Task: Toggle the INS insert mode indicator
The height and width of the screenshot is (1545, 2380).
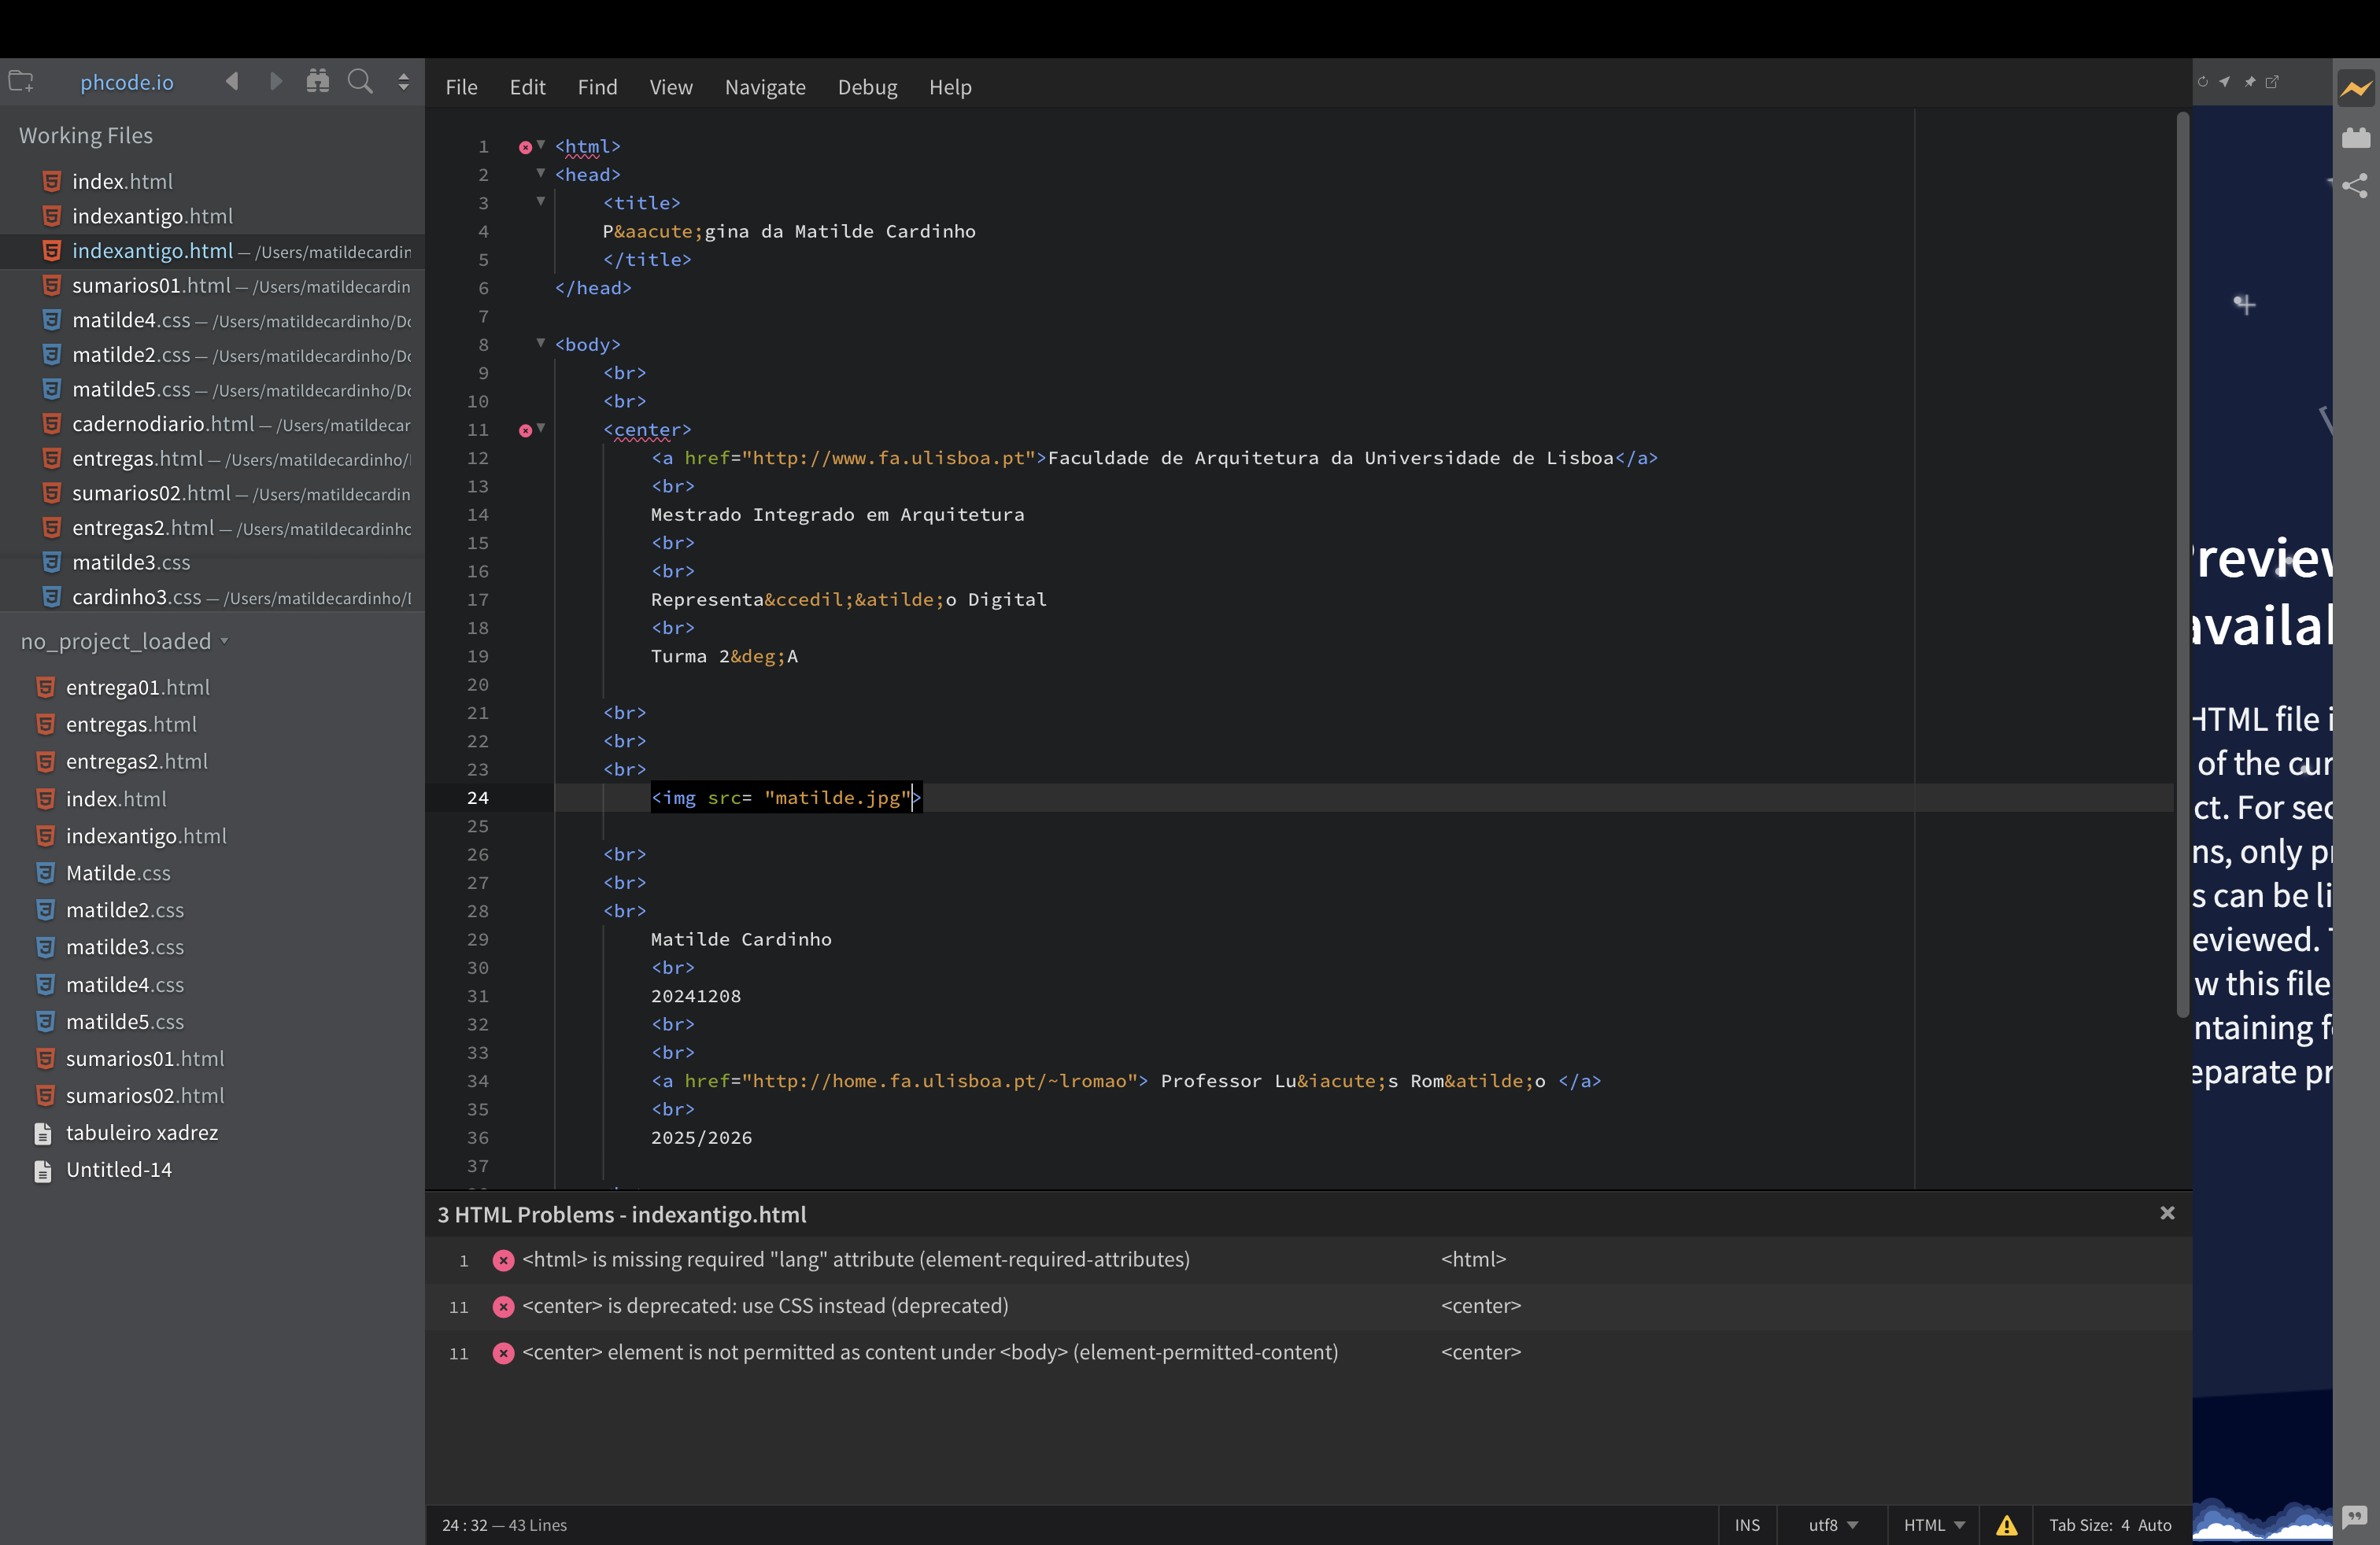Action: point(1747,1524)
